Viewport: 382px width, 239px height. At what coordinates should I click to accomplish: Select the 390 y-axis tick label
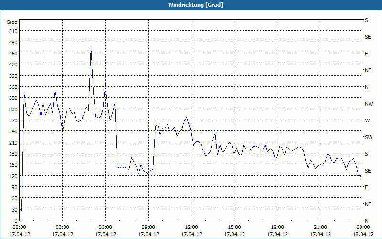coord(13,76)
